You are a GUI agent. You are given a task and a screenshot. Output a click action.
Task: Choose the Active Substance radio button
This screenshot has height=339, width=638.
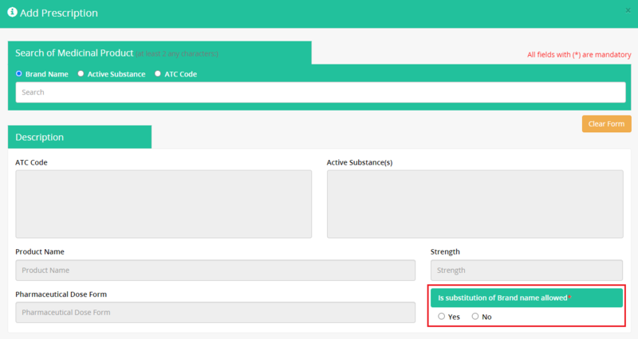[x=81, y=74]
